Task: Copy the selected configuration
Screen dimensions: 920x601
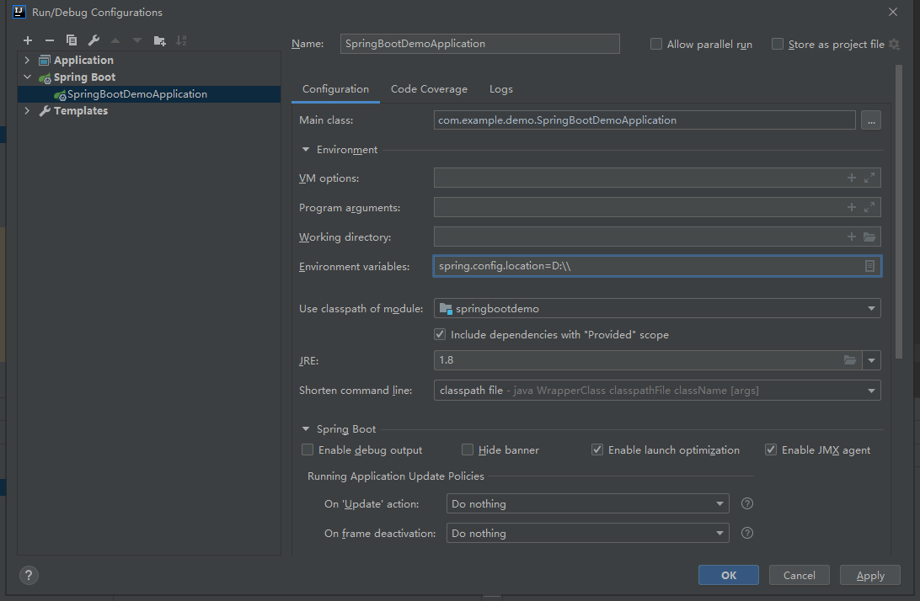Action: [x=72, y=40]
